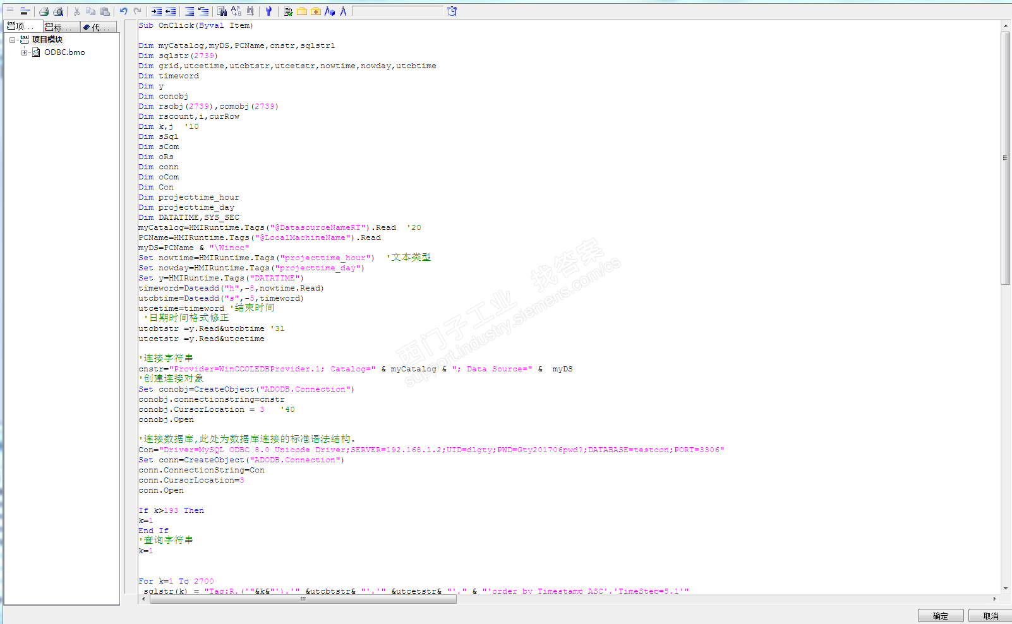Click the plain yellow folder icon
The image size is (1012, 624).
click(302, 11)
